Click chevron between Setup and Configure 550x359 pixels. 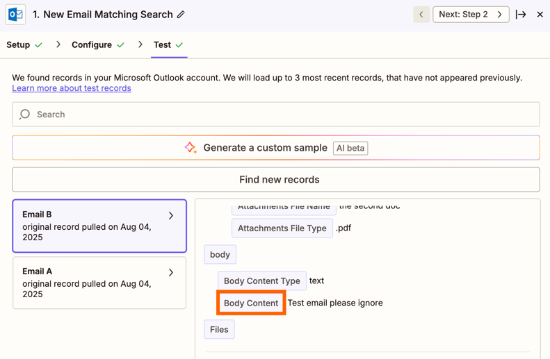58,44
